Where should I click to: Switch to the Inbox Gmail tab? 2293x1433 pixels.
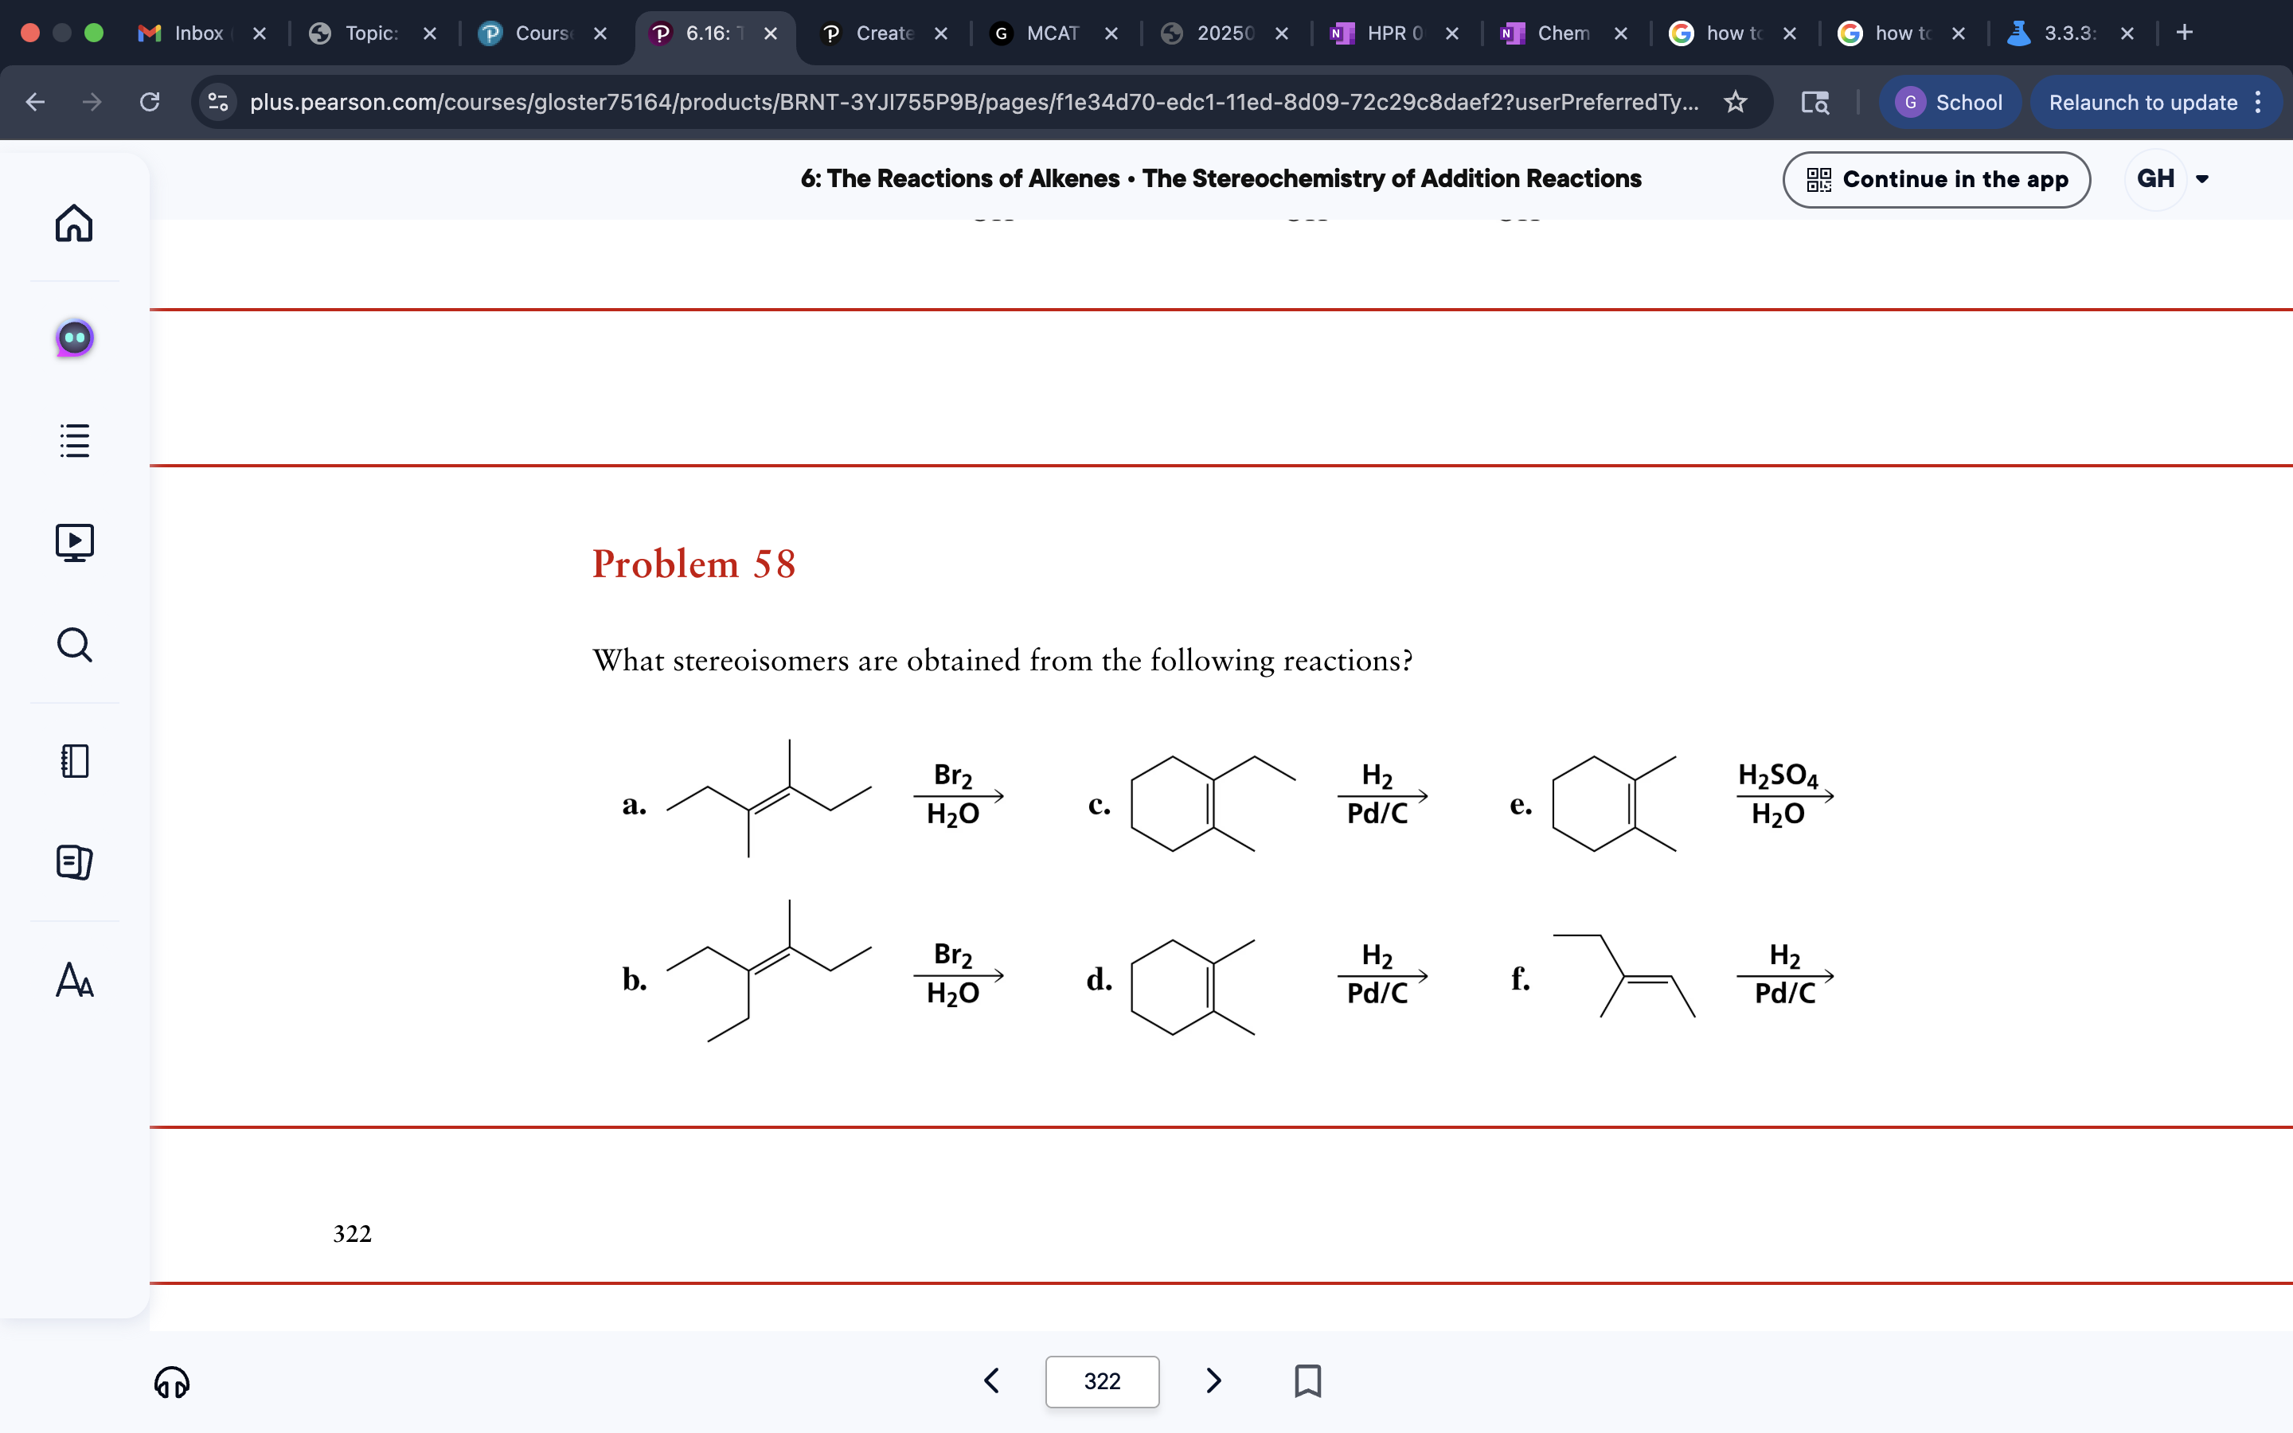tap(197, 33)
